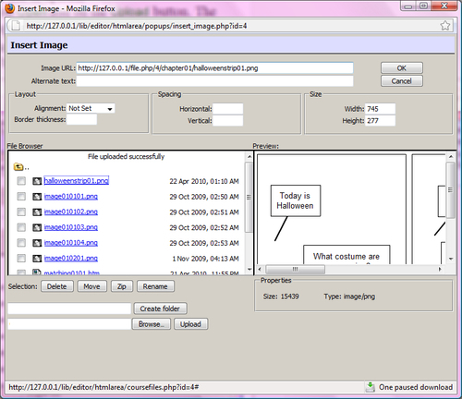Click image icon beside image010104.png
The height and width of the screenshot is (399, 462).
tap(37, 243)
